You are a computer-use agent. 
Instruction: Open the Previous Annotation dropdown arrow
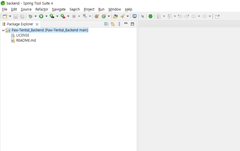[x=175, y=16]
